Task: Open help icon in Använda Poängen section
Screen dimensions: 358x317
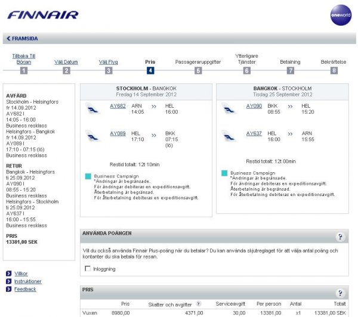Action: tap(340, 237)
